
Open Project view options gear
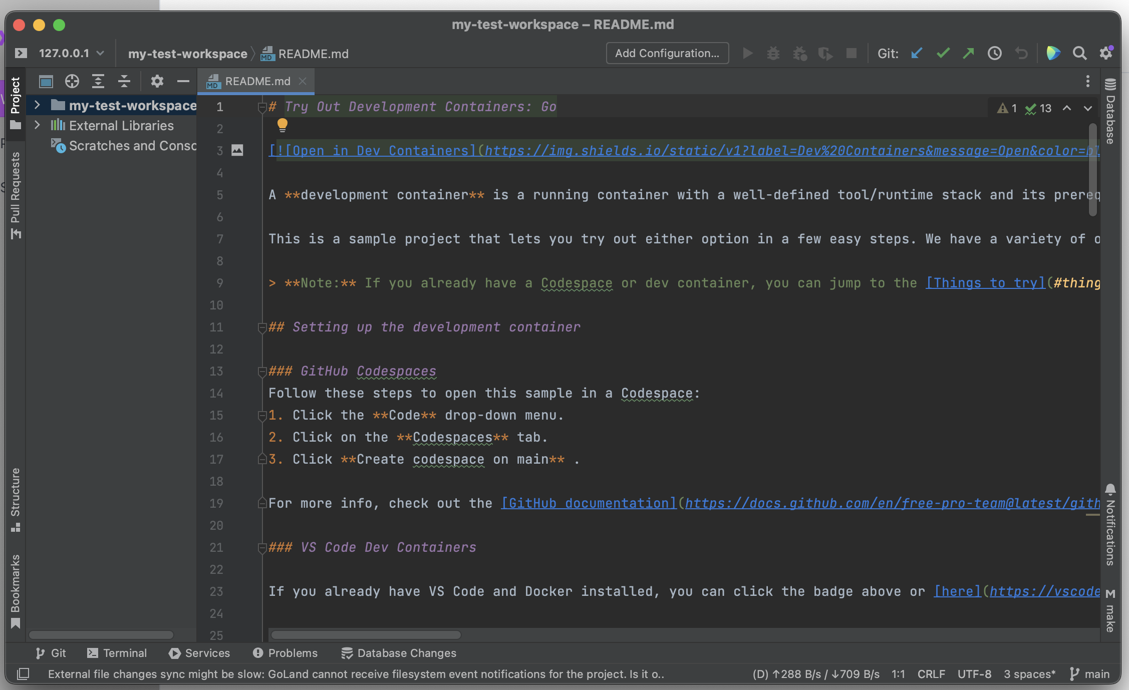click(x=157, y=81)
